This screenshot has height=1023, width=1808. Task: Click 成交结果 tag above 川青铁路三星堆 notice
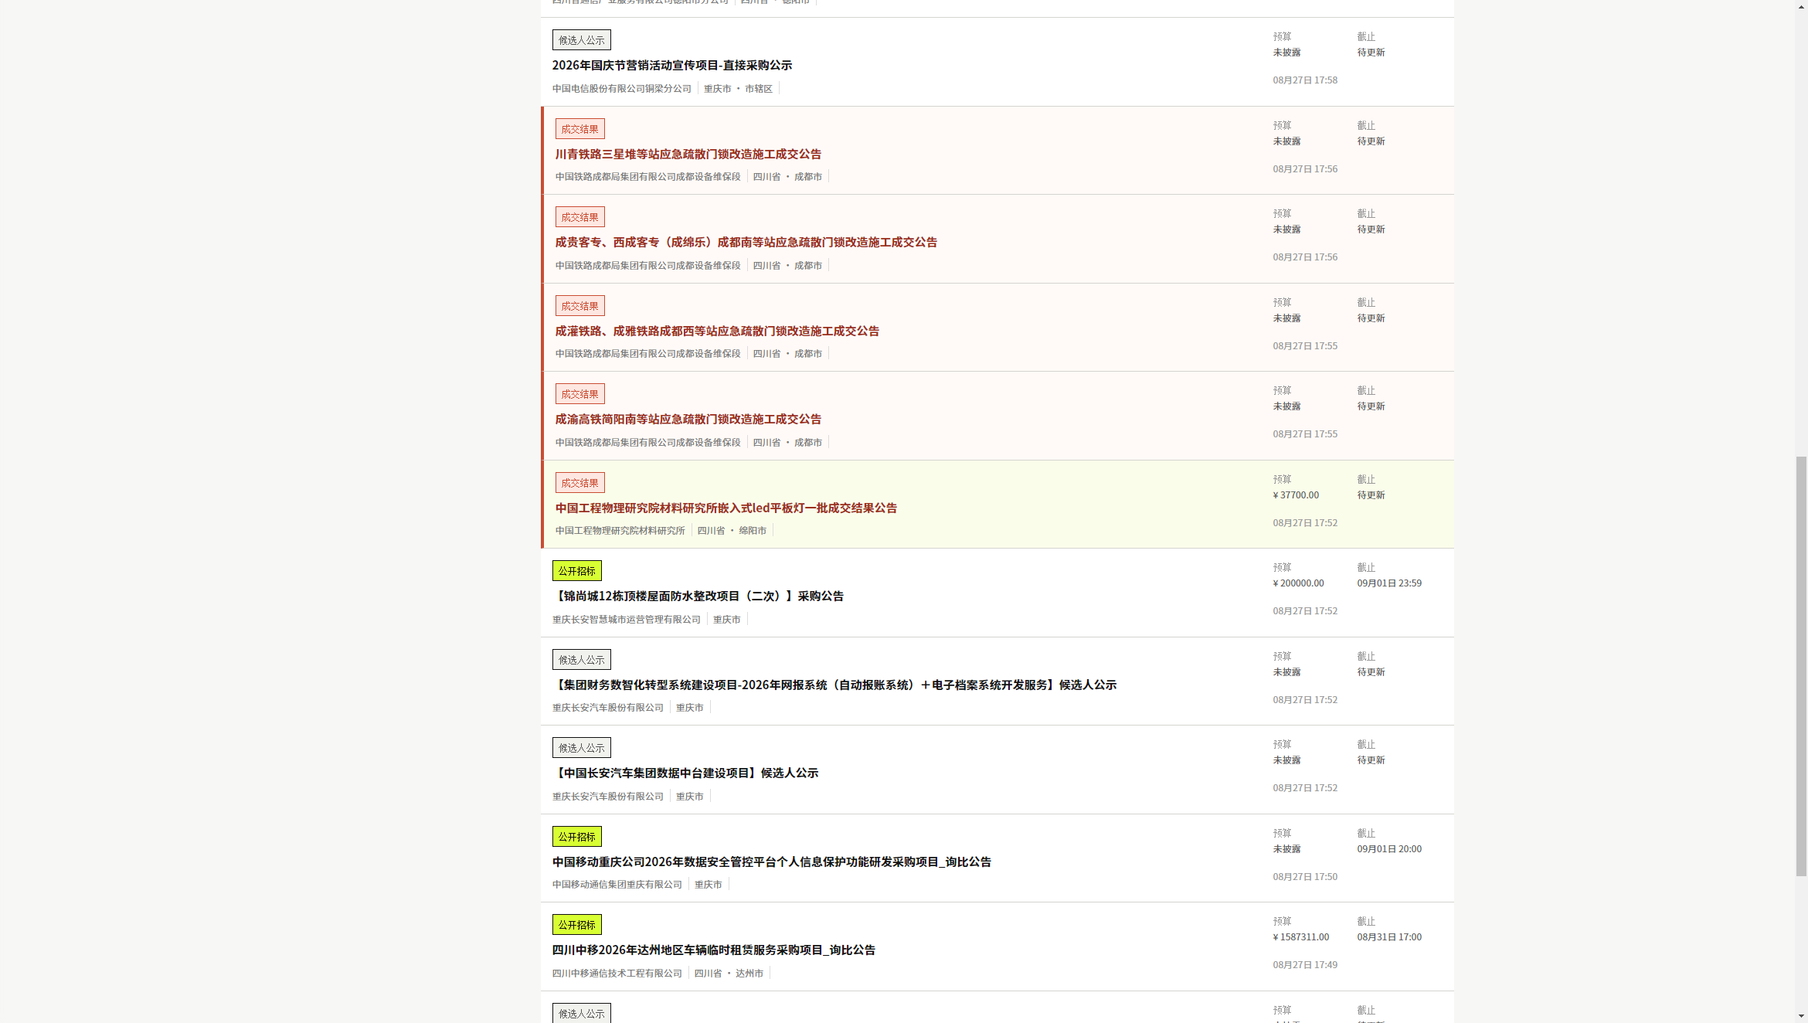click(579, 129)
